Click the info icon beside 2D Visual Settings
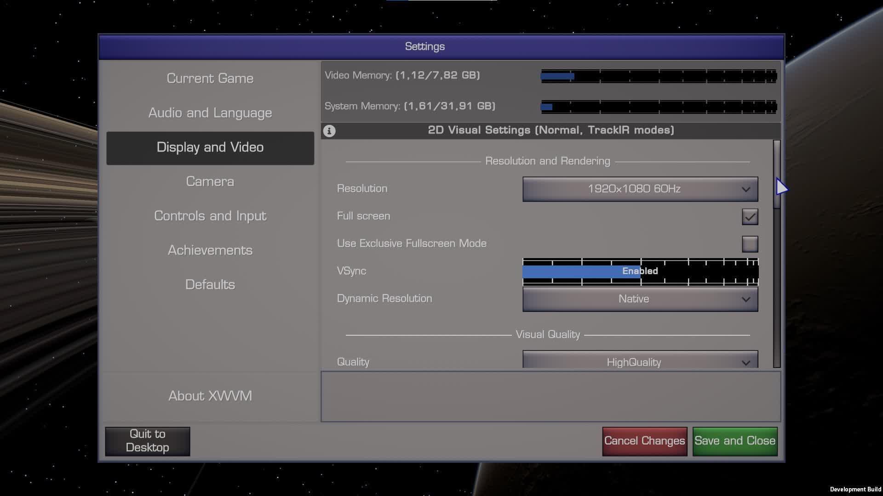The image size is (883, 496). (x=329, y=131)
